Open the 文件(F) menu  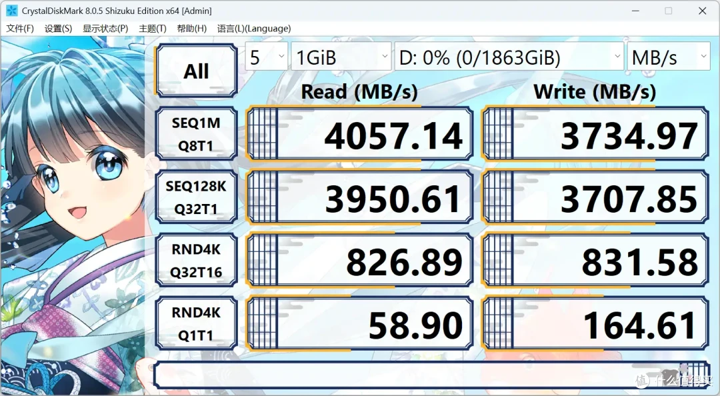pos(20,29)
